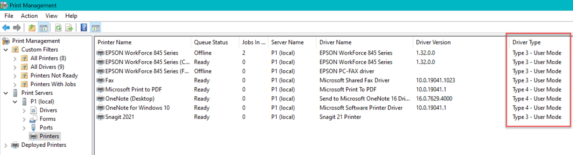Collapse the P1 (local) server node
This screenshot has width=573, height=155.
pos(15,102)
